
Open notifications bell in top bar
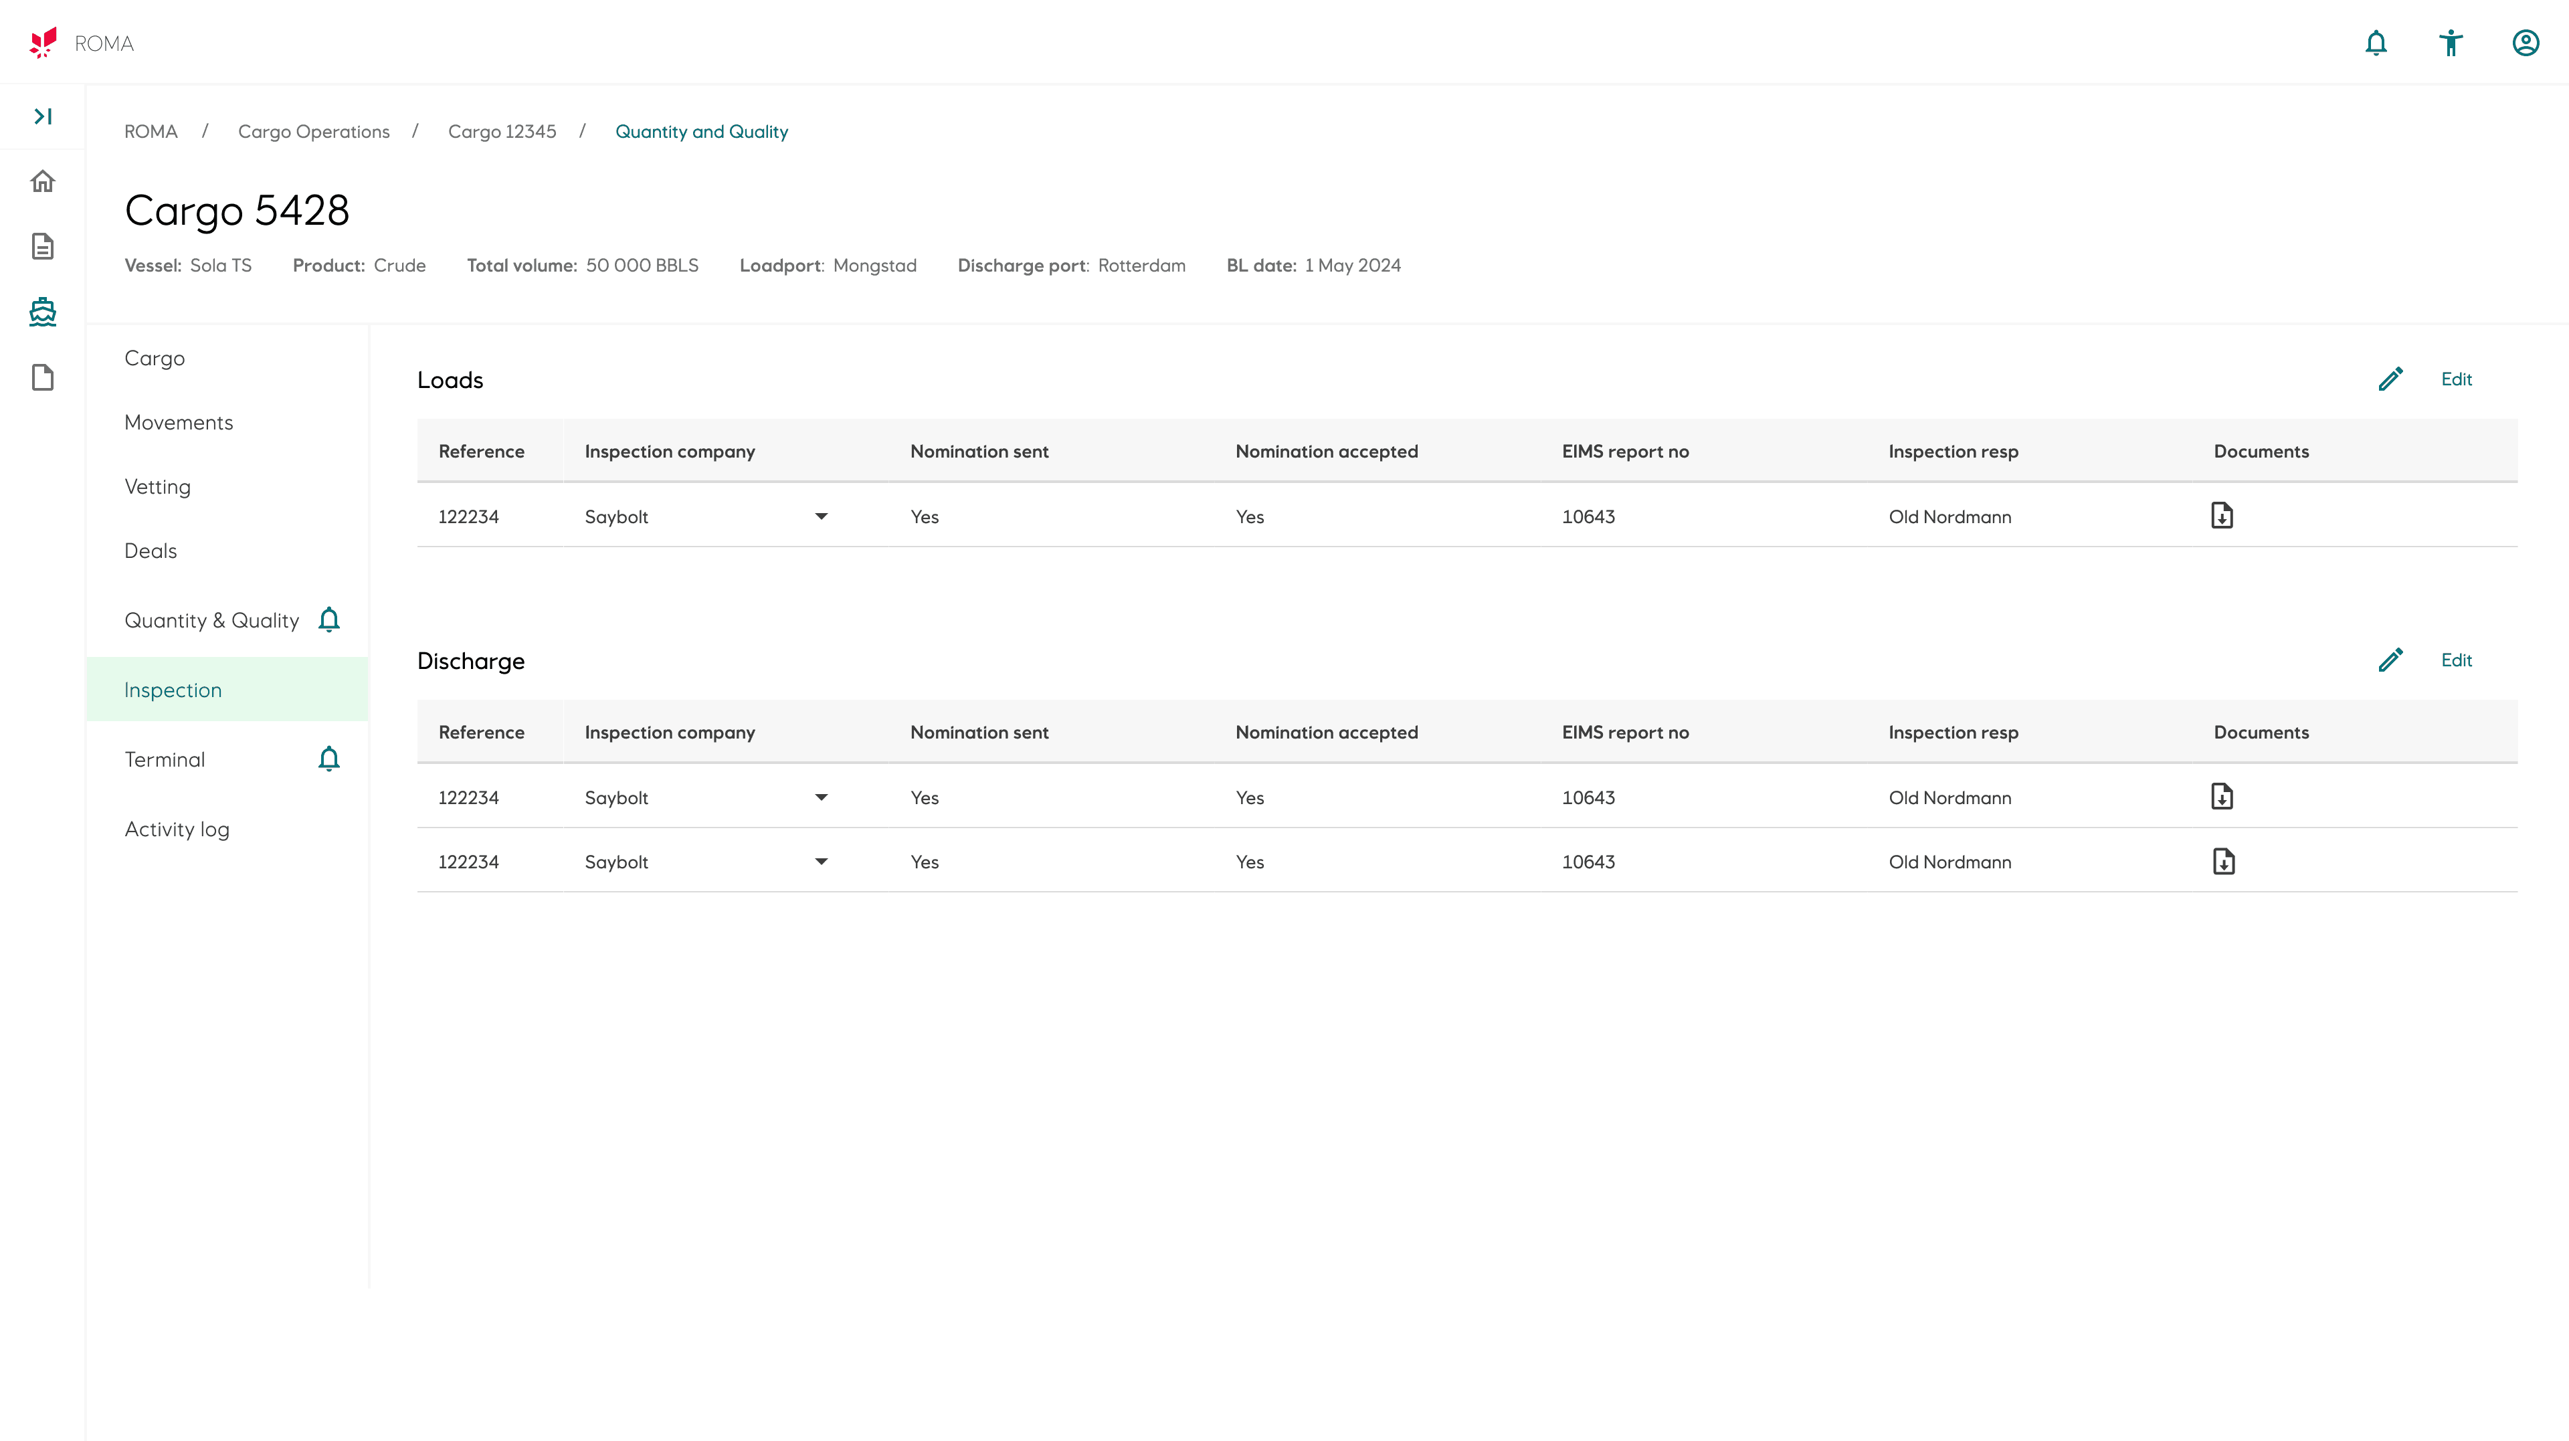point(2376,43)
